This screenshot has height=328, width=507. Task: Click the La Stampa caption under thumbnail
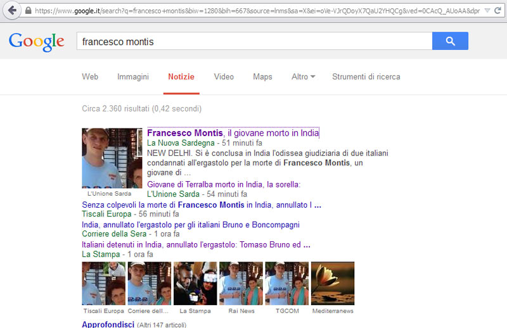pyautogui.click(x=195, y=311)
